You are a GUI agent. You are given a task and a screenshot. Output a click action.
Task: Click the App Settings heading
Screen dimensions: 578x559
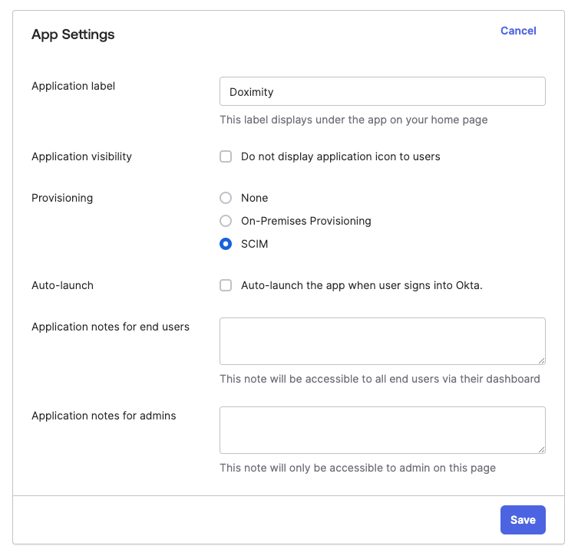[x=73, y=35]
